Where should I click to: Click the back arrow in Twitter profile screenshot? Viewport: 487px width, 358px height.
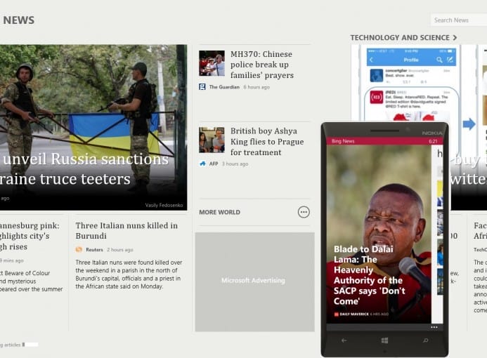tap(372, 60)
